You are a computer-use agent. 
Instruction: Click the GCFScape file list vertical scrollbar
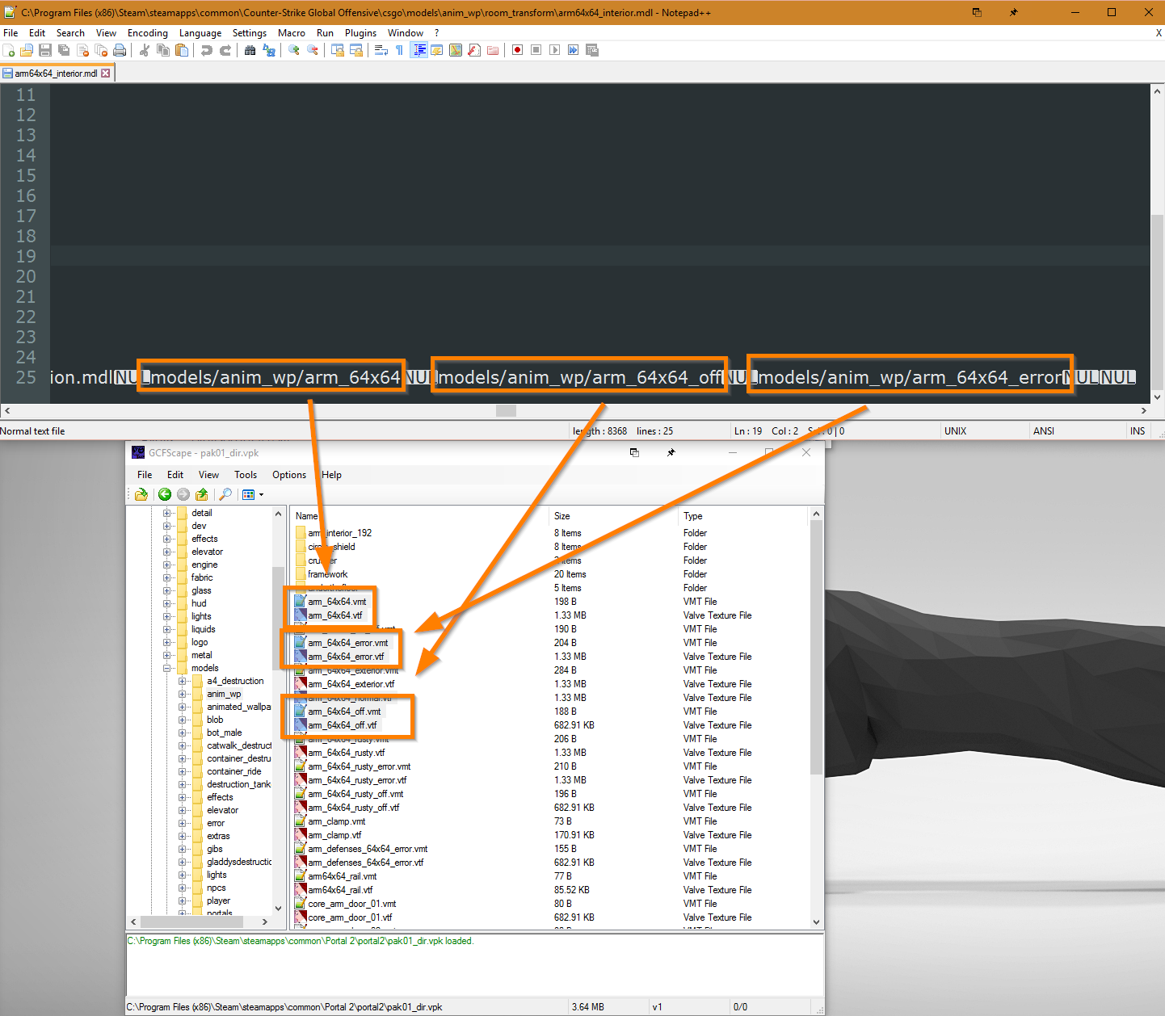pyautogui.click(x=816, y=647)
